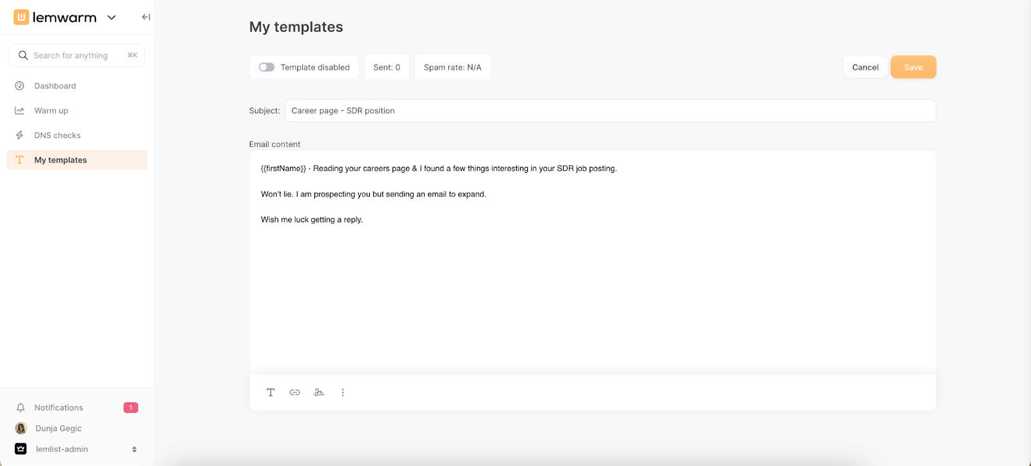
Task: Navigate to DNS checks
Action: (57, 135)
